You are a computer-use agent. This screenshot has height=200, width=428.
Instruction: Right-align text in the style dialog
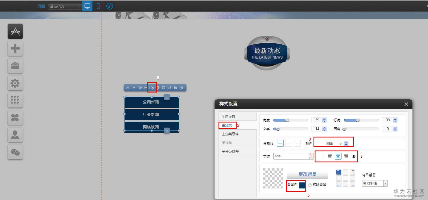click(346, 156)
